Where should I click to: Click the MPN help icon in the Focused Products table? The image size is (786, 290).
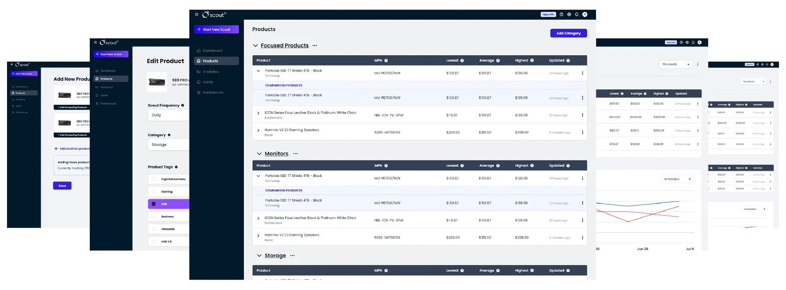[x=386, y=60]
